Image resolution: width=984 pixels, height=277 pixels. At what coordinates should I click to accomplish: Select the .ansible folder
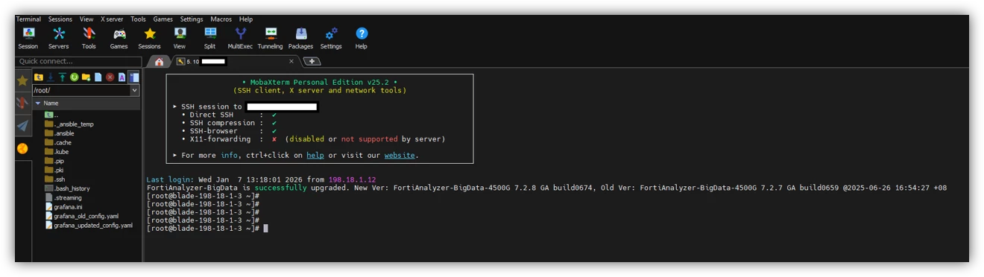(x=60, y=133)
